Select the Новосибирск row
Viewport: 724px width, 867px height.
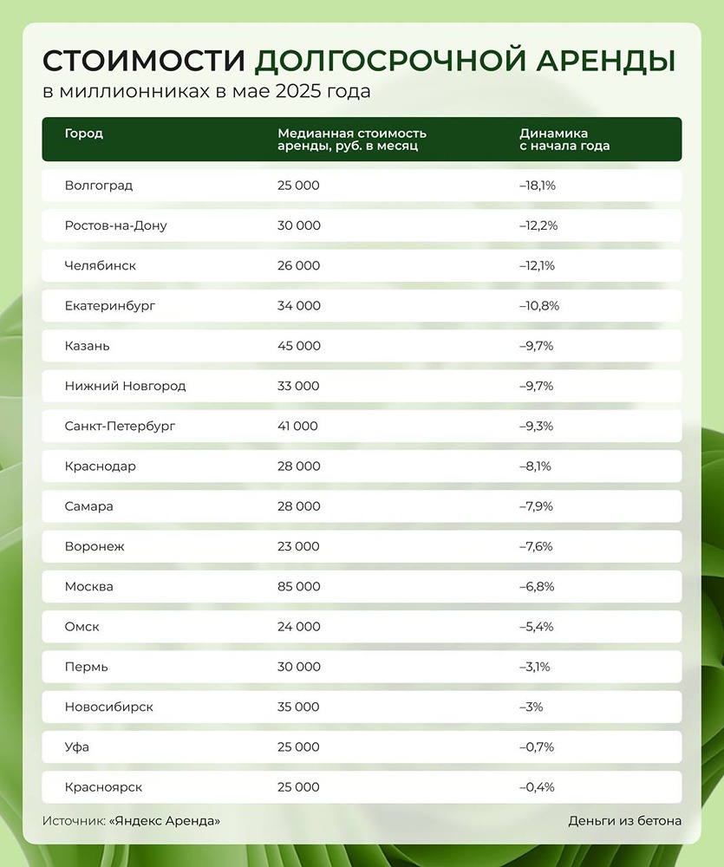[362, 707]
